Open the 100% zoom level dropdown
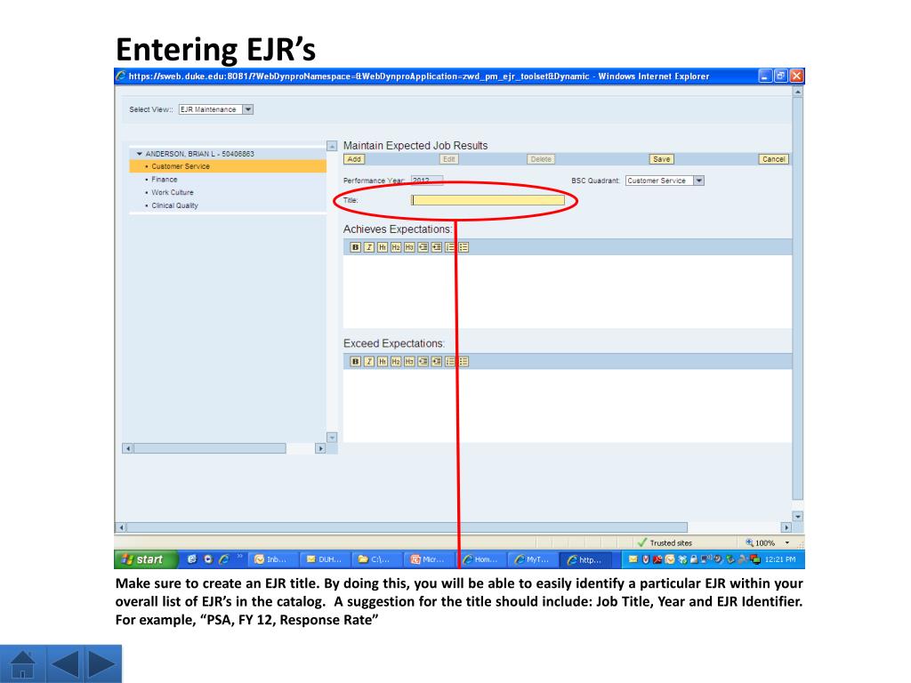Image resolution: width=911 pixels, height=683 pixels. (x=787, y=543)
